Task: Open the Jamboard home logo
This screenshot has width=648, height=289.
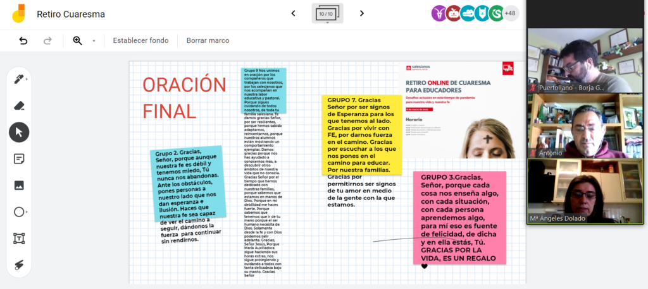Action: point(18,14)
